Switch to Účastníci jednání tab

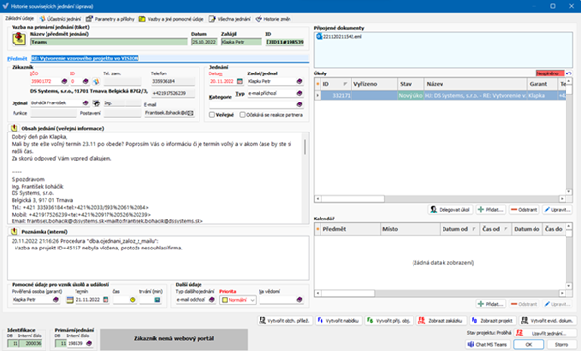click(x=60, y=19)
